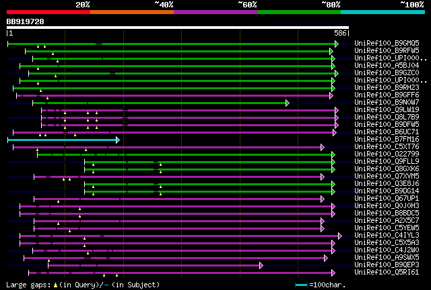Select the UniRef100_C5XT76 label text
The image size is (431, 290).
[387, 147]
